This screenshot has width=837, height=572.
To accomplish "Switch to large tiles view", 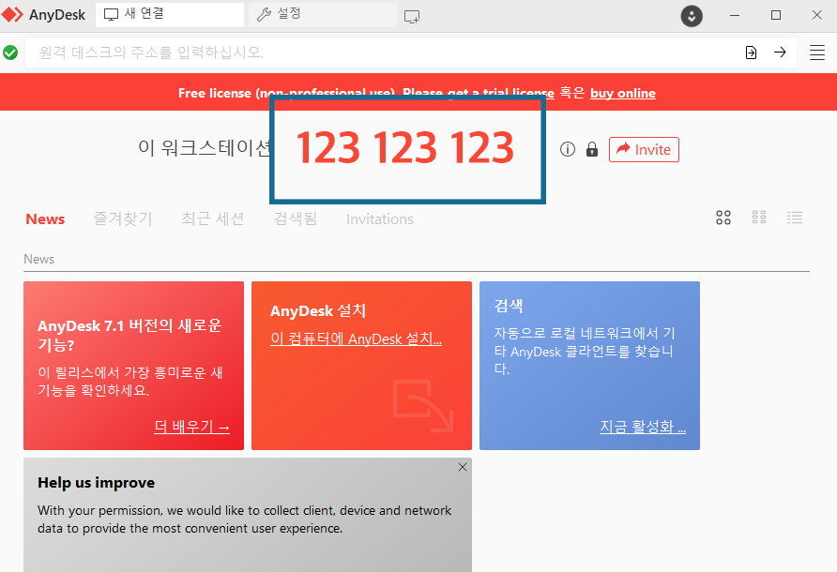I will (723, 218).
